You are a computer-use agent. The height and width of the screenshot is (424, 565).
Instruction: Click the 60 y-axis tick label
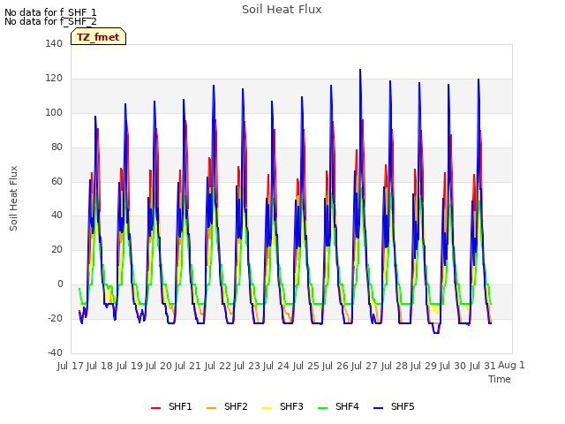pyautogui.click(x=56, y=181)
